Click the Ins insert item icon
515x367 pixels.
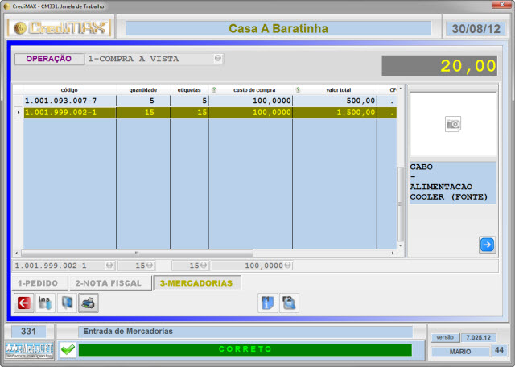[x=45, y=303]
